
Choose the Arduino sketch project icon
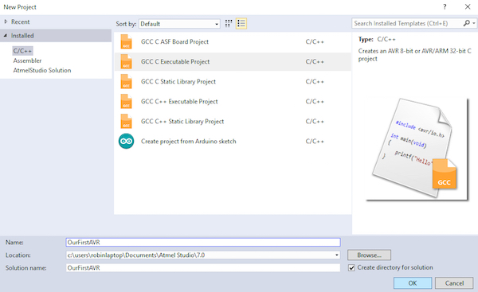coord(126,142)
